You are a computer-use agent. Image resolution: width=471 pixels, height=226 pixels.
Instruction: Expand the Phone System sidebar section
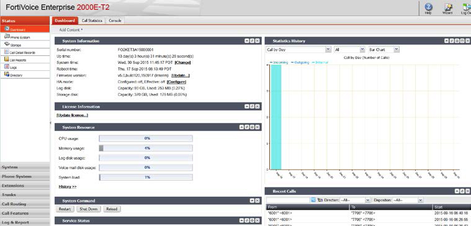tap(25, 176)
